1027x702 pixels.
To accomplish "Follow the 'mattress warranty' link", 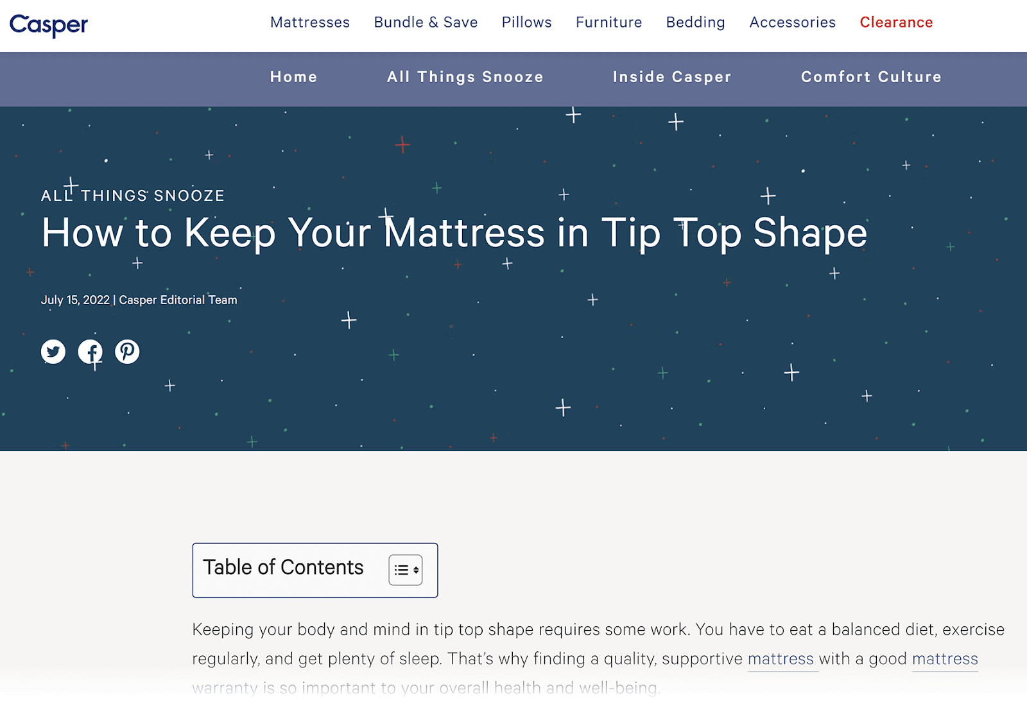I will click(945, 659).
